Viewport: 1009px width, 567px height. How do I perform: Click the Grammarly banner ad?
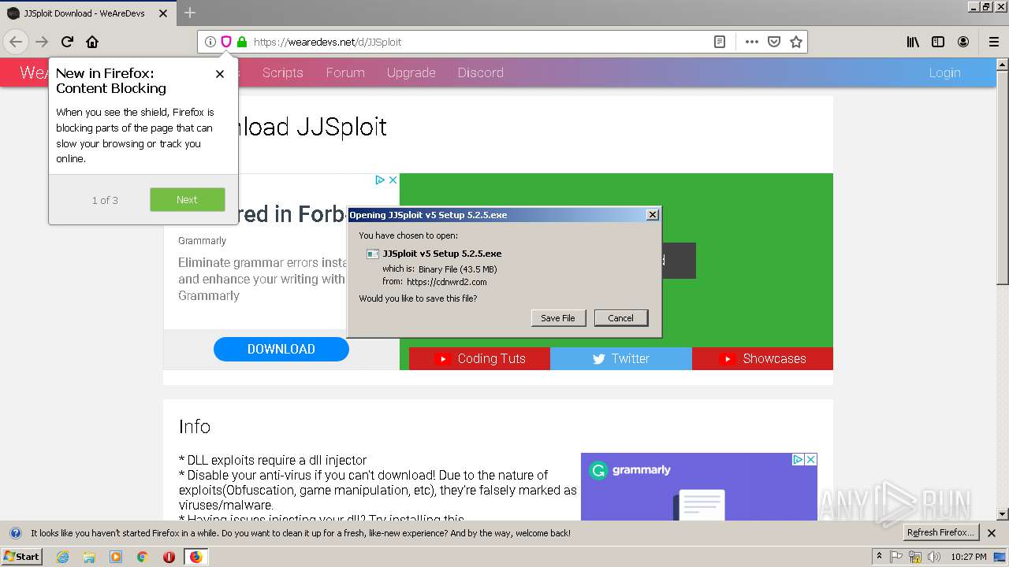click(x=699, y=487)
